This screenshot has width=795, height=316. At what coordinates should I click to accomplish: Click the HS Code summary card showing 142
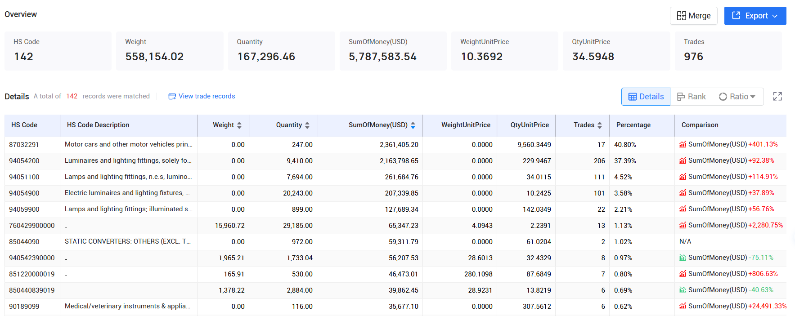point(58,51)
